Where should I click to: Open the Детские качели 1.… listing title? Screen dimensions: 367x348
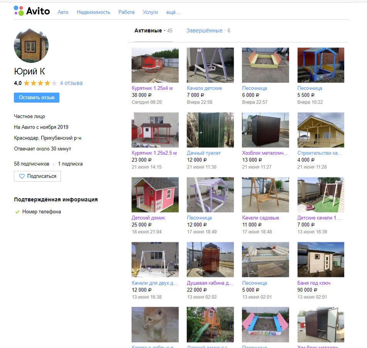click(x=320, y=218)
